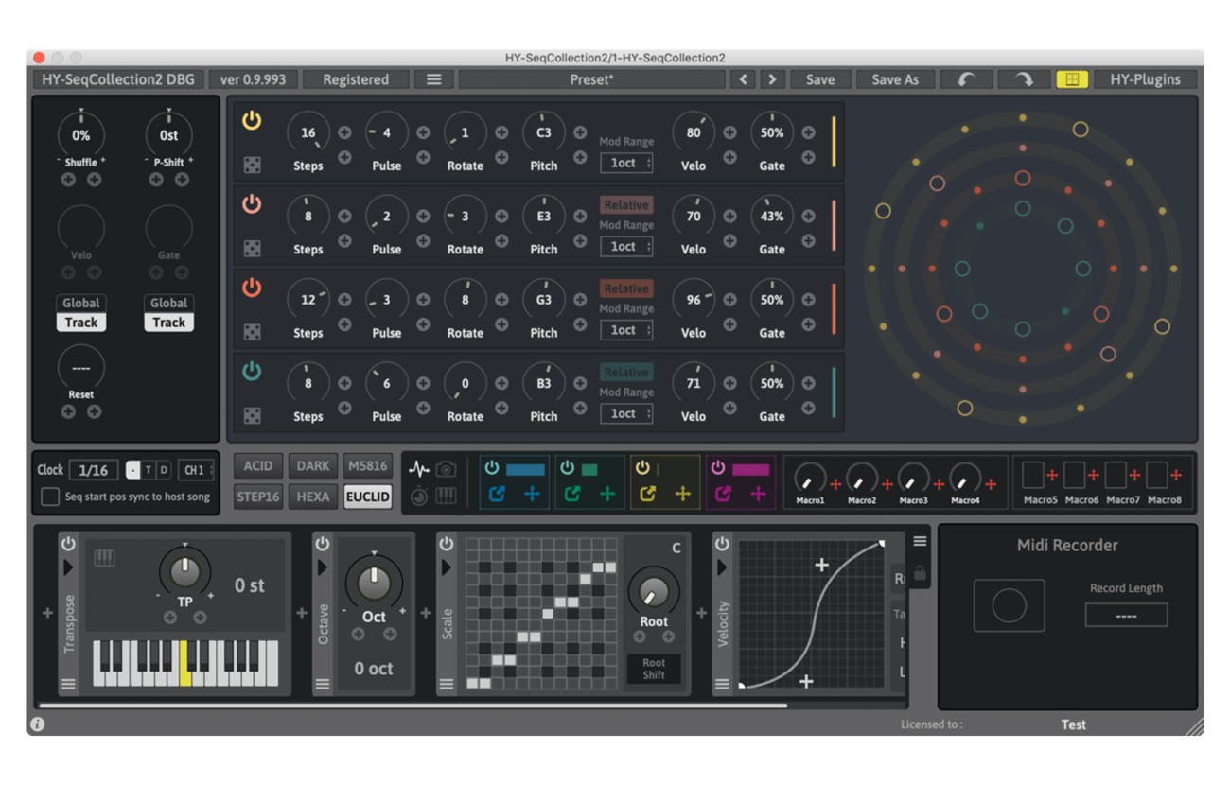
Task: Click the Root knob in Scale module
Action: click(x=653, y=590)
